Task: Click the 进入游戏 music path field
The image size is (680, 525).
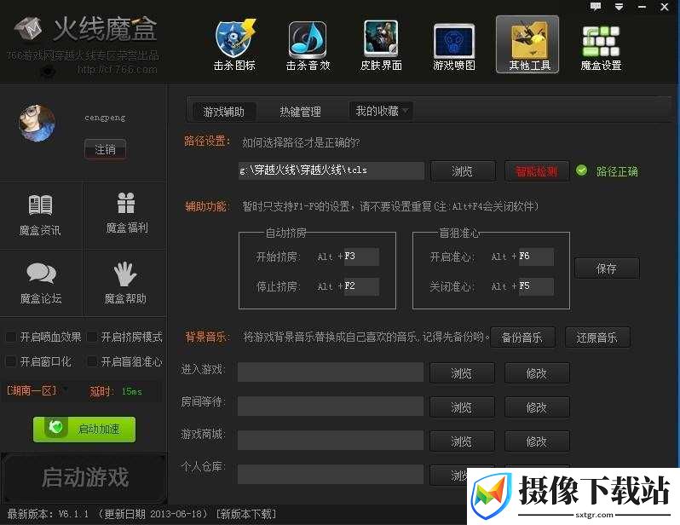Action: click(x=331, y=372)
